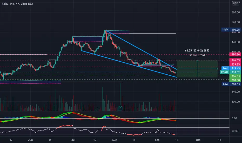Click the Low 288.63 price tag
The image size is (242, 143).
tap(231, 84)
